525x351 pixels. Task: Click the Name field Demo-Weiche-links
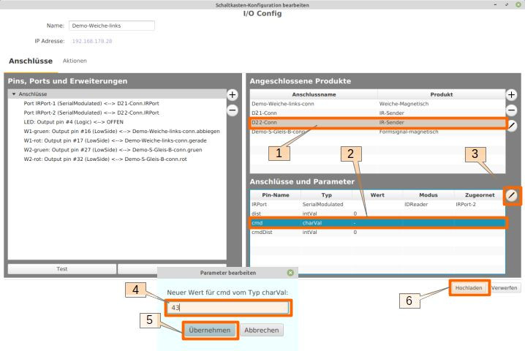(111, 26)
